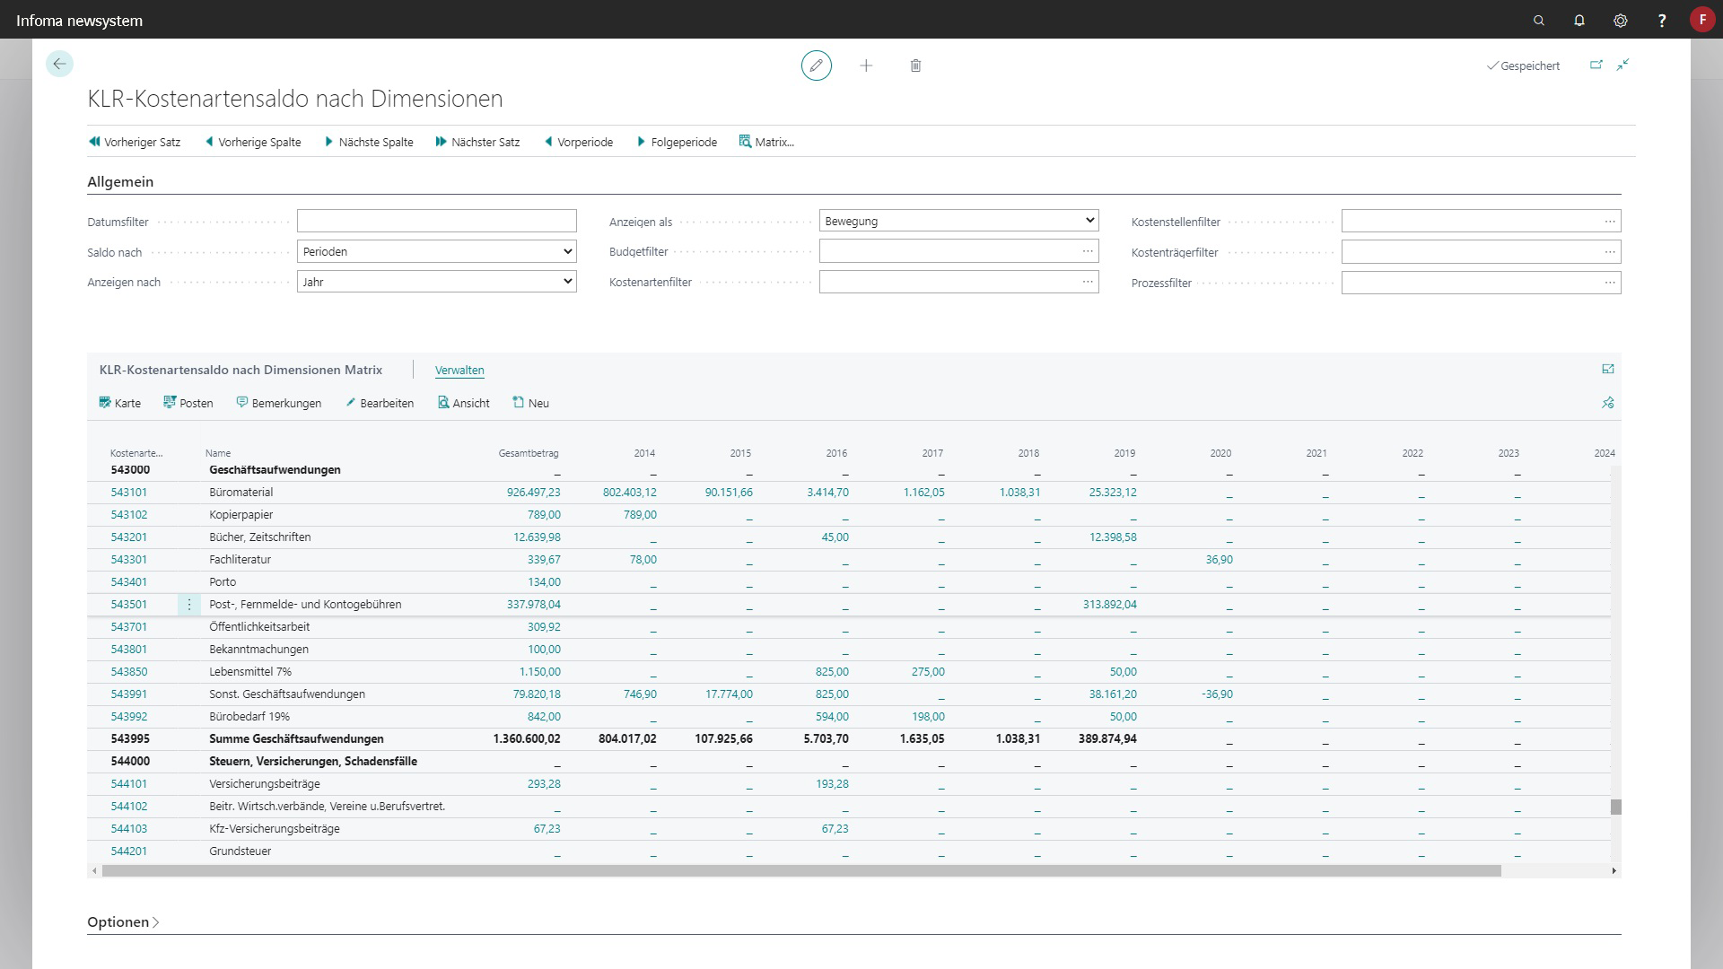Open account link 543101
Image resolution: width=1723 pixels, height=969 pixels.
point(129,493)
